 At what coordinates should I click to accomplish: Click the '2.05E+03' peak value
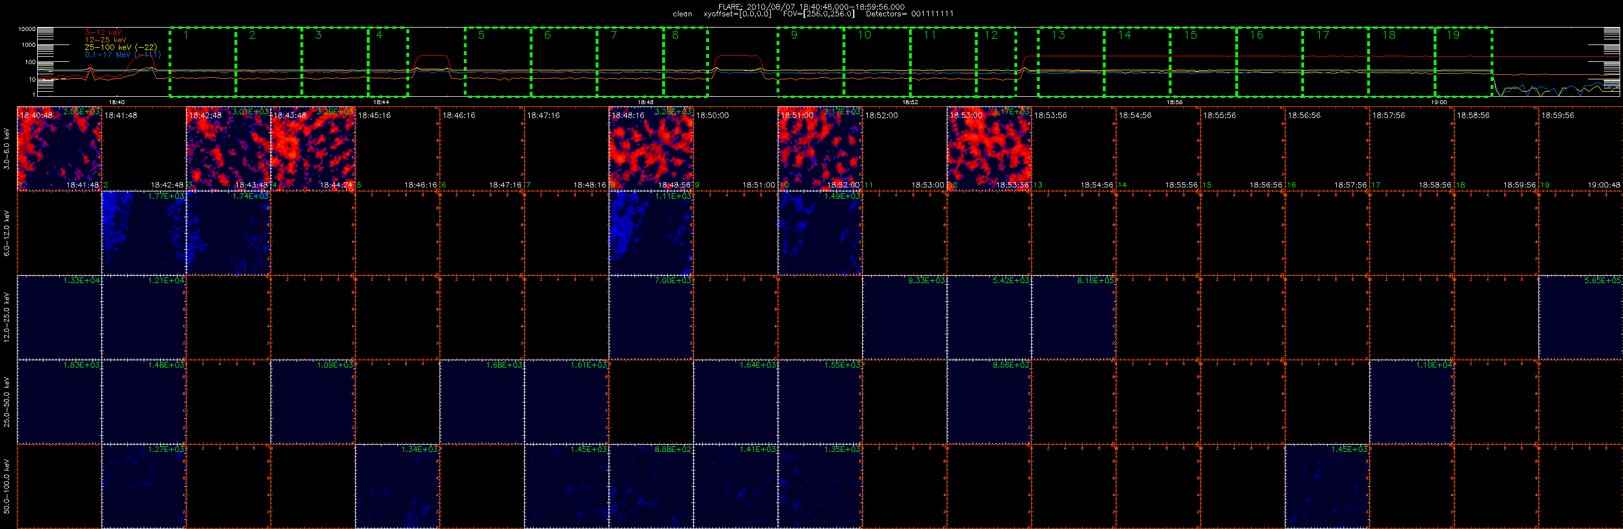point(82,111)
